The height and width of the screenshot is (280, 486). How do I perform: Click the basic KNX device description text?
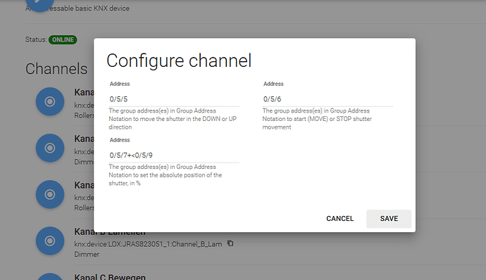(77, 8)
